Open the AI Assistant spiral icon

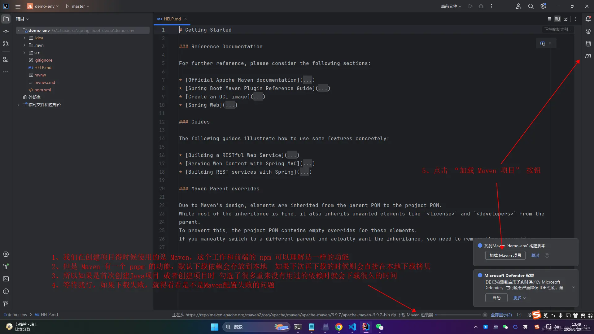[x=588, y=31]
